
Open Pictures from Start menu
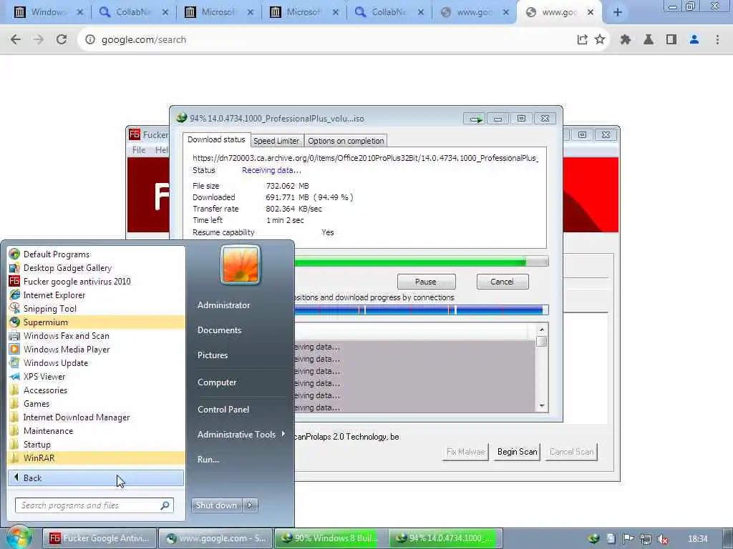click(x=212, y=355)
